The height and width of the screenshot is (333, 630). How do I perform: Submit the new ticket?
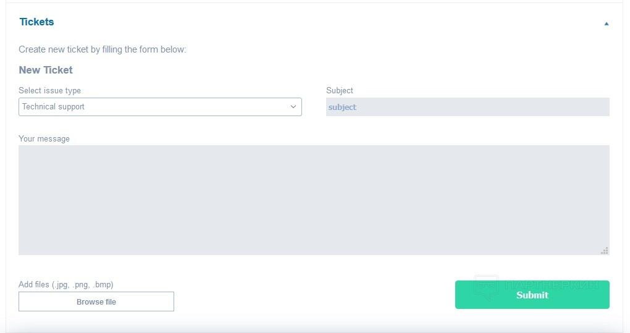532,295
